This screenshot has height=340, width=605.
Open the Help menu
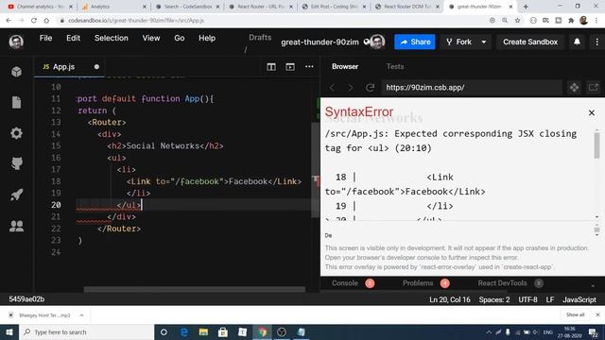click(207, 38)
